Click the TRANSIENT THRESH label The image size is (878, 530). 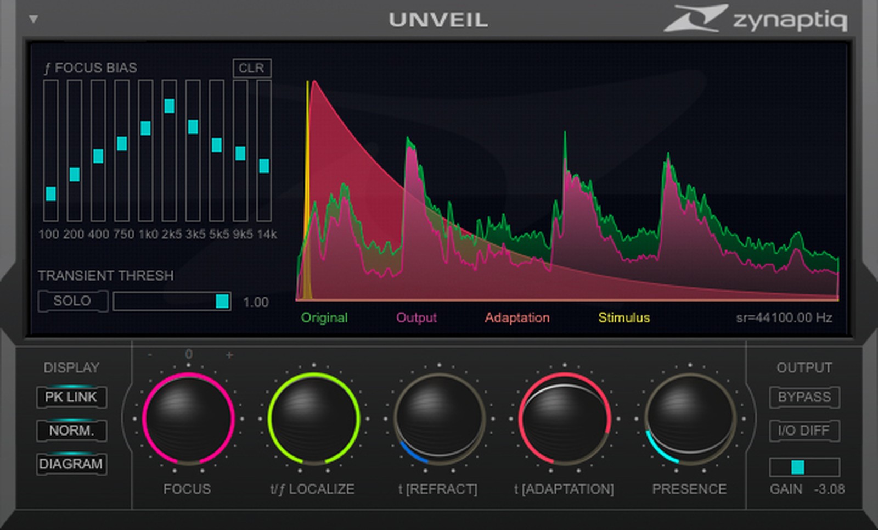pyautogui.click(x=105, y=275)
